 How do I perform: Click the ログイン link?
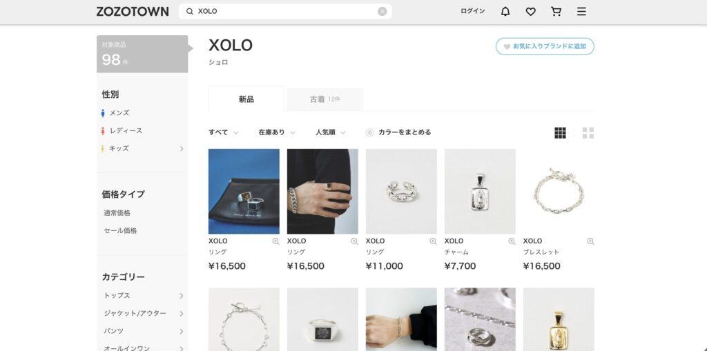pos(472,11)
